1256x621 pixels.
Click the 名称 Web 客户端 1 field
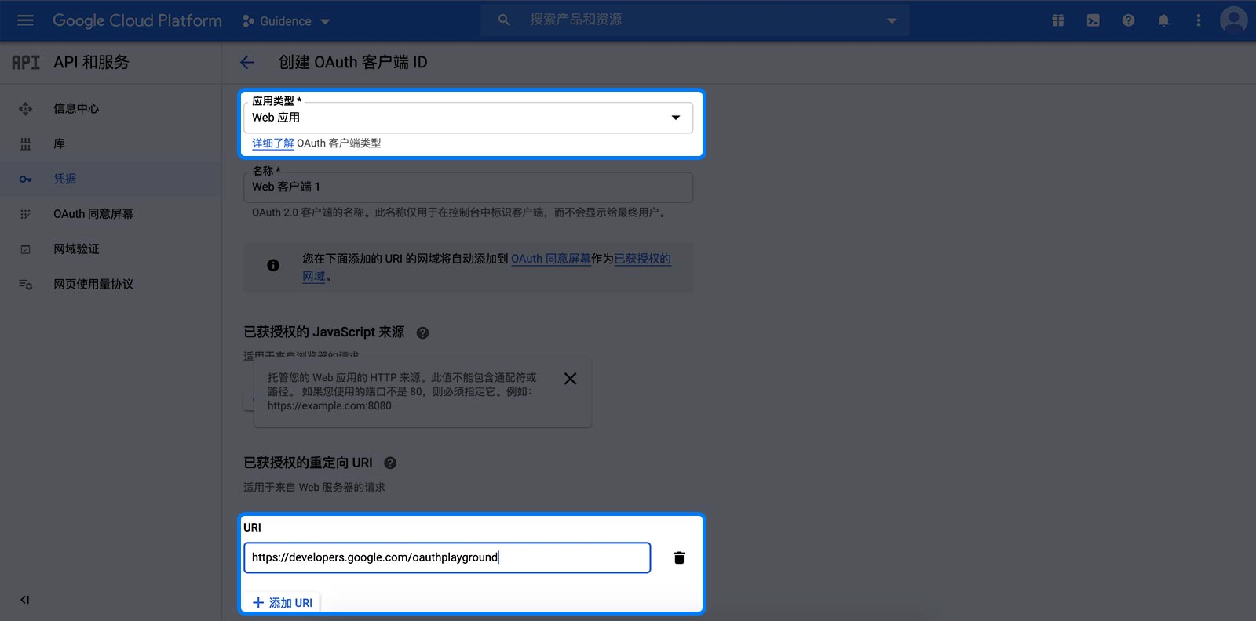click(468, 187)
